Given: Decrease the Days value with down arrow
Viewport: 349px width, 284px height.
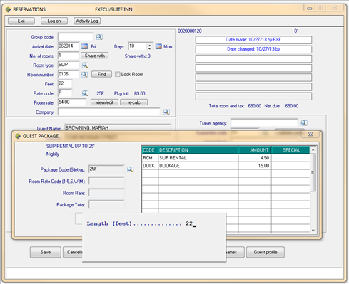Looking at the screenshot, I should (x=149, y=48).
